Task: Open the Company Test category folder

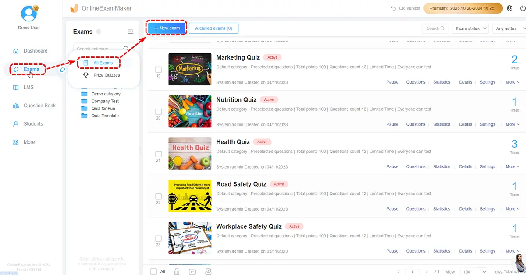Action: [x=105, y=101]
